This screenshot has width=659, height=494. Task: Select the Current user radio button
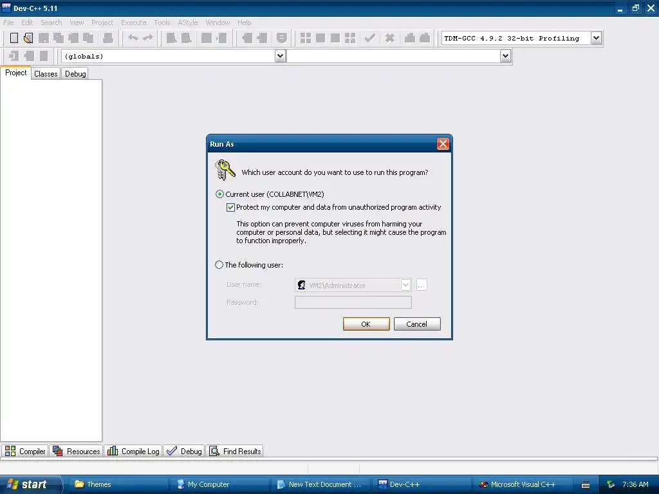(x=219, y=194)
